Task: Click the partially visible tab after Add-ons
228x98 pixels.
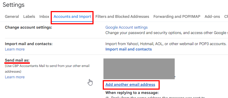Action: (226, 16)
